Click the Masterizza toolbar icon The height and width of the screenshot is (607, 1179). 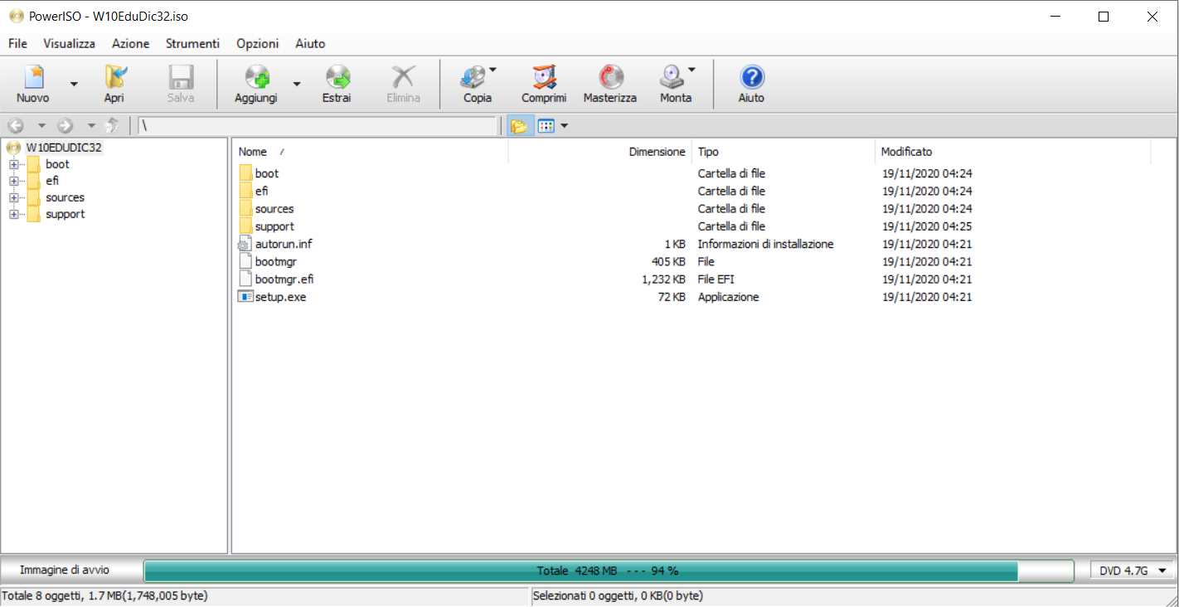tap(610, 77)
